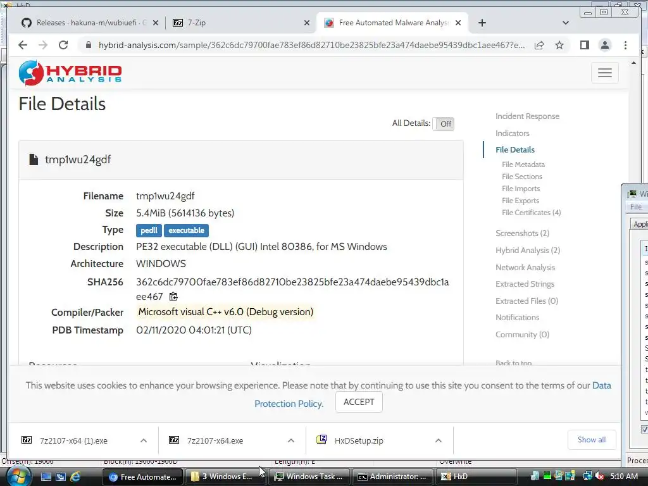Go back to the previous page
The width and height of the screenshot is (648, 486).
pos(23,45)
